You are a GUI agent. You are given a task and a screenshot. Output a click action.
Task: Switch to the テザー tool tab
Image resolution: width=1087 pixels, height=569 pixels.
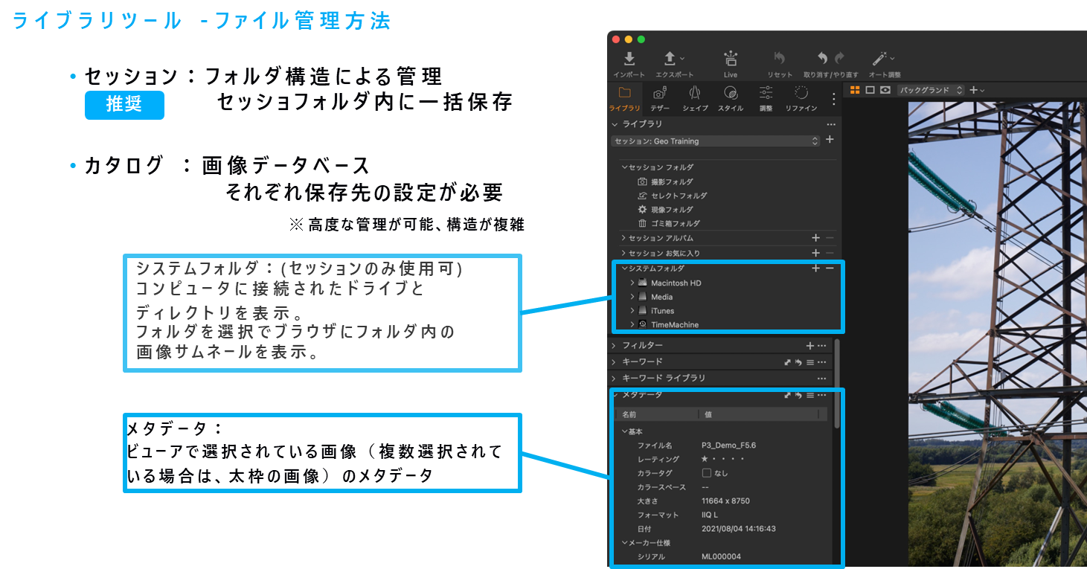pos(659,99)
